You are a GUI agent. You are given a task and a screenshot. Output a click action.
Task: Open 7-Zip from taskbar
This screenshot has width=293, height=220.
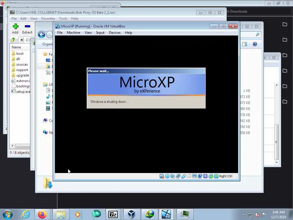113,214
